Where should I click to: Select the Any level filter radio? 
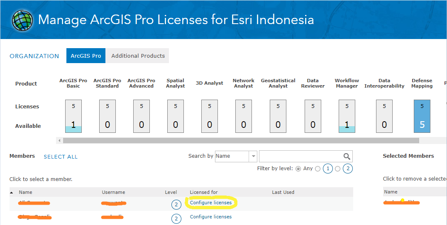pos(298,169)
